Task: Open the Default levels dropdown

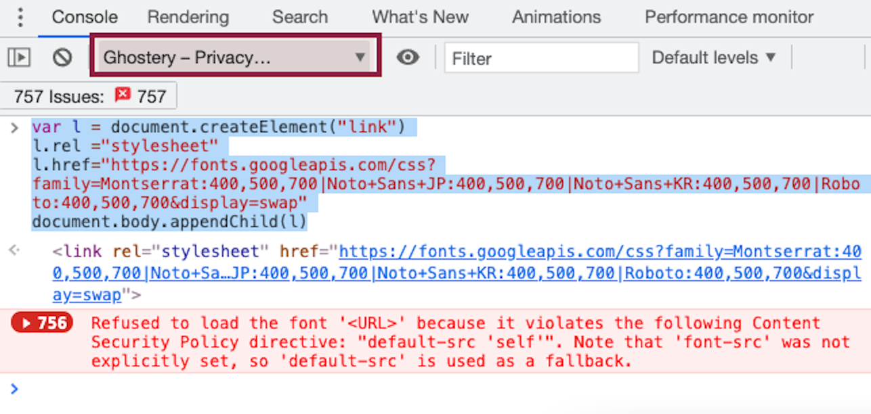Action: click(713, 57)
